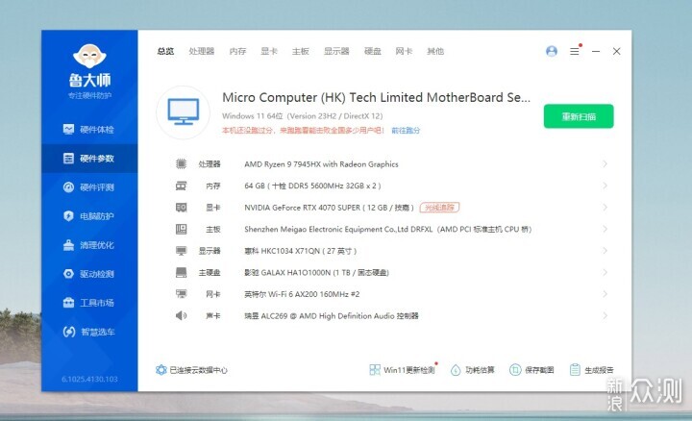Expand the 显卡 row chevron

(x=605, y=208)
